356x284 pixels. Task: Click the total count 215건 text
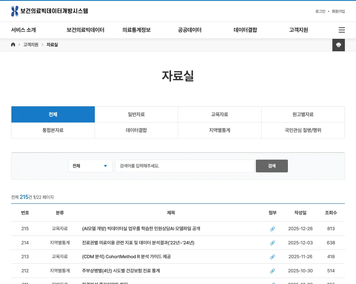click(x=26, y=197)
